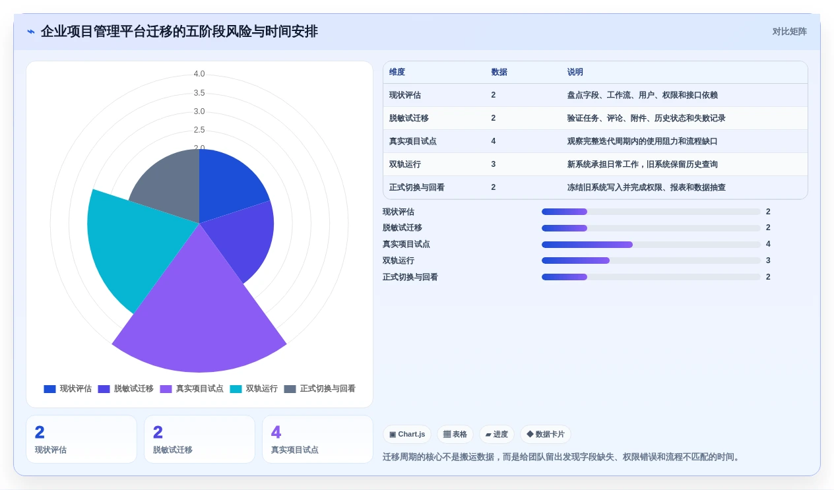
Task: Click the 双轨运行 progress bar
Action: [x=651, y=260]
